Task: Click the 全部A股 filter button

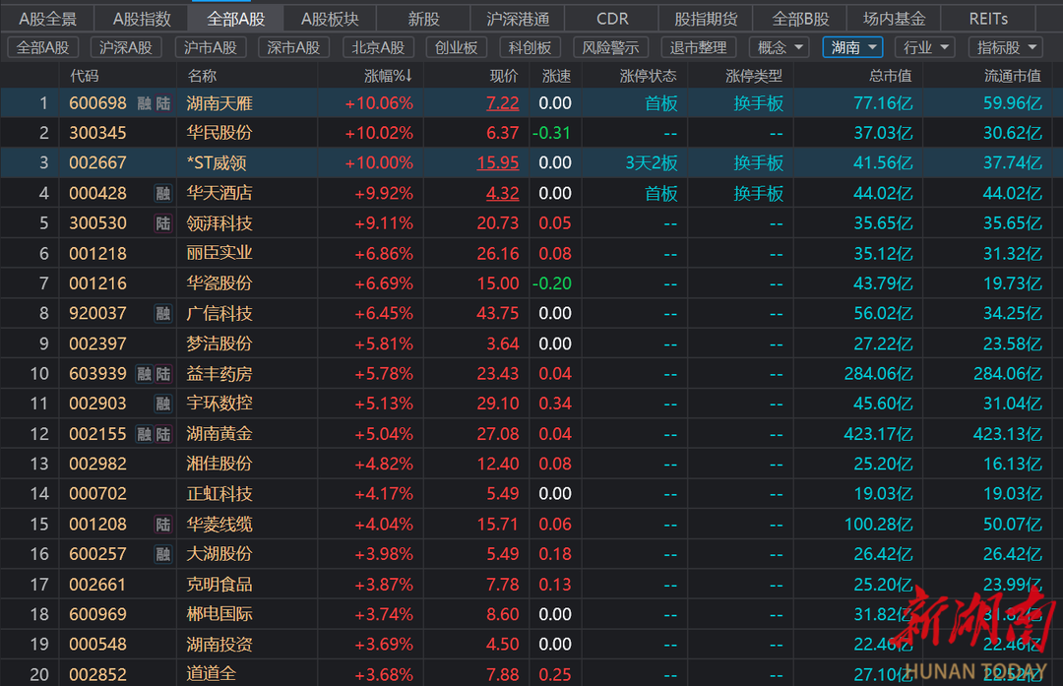Action: click(x=42, y=47)
